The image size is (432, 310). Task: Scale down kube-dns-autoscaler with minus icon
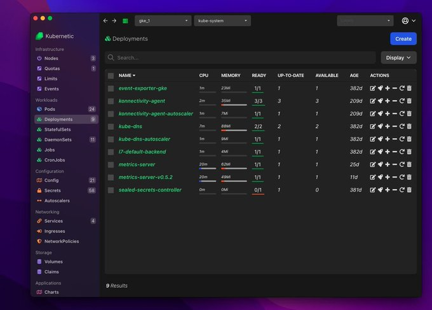395,139
